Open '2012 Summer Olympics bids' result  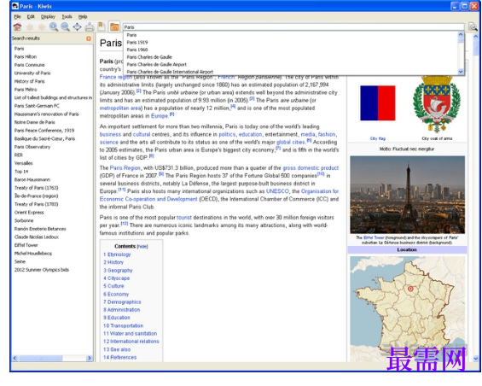(x=42, y=270)
